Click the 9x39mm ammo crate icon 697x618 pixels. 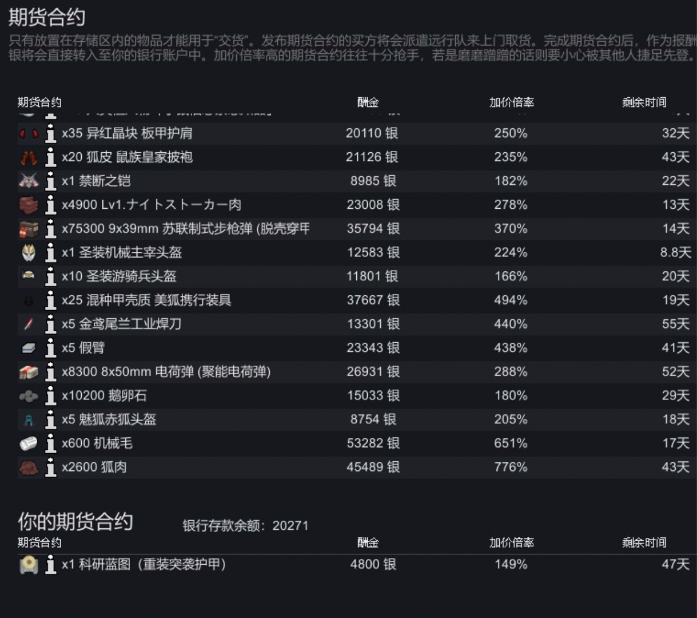(x=29, y=229)
